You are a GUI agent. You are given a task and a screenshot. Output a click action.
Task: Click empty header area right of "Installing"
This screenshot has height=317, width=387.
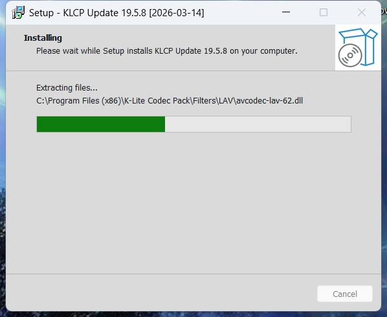(x=197, y=38)
